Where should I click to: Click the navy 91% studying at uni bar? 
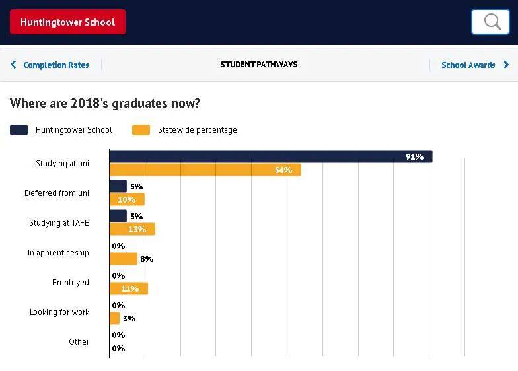[x=271, y=156]
